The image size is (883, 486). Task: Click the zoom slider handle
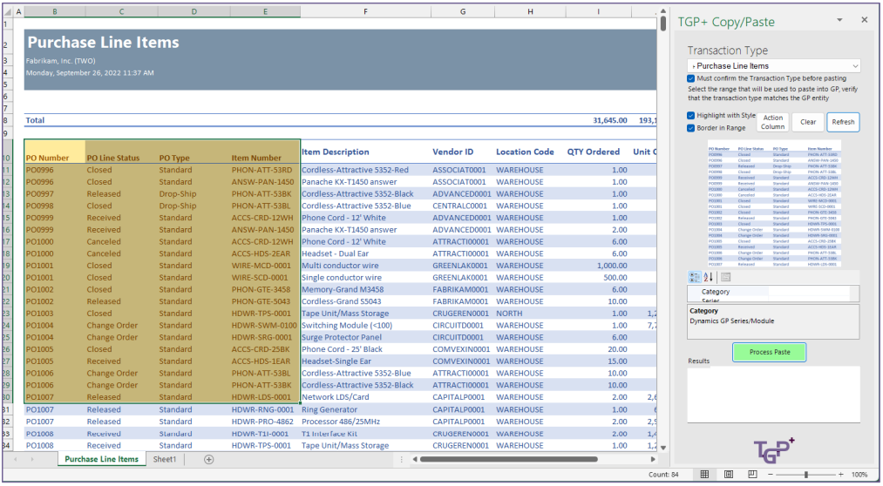tap(805, 475)
